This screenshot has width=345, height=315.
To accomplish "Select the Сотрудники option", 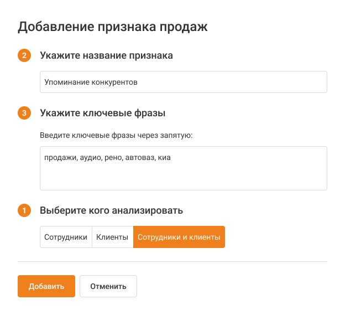I will click(66, 237).
